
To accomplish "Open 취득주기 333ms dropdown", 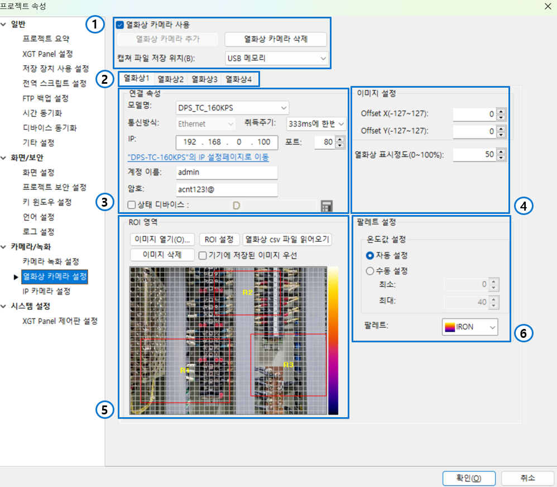I will (316, 124).
